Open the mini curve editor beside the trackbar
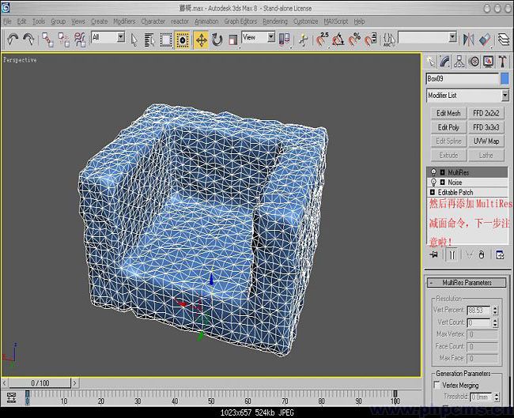 point(12,397)
